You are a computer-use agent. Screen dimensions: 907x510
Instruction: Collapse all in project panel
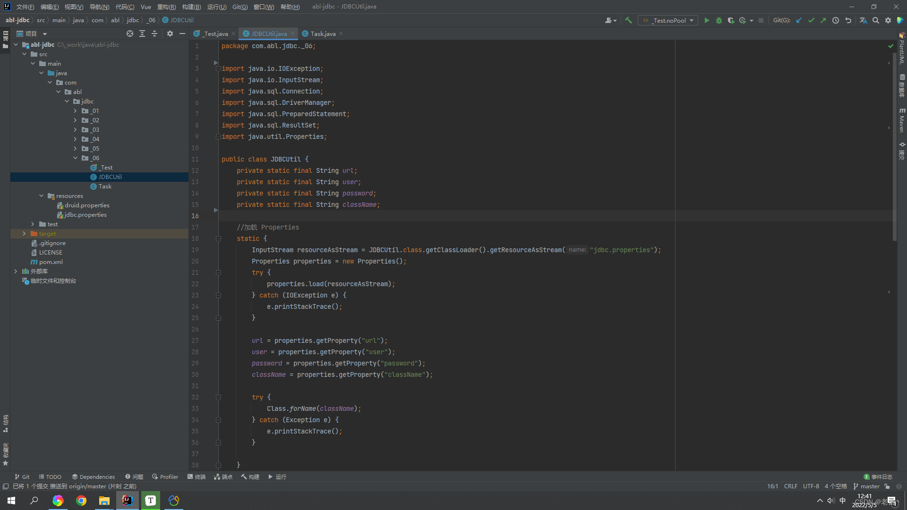click(154, 34)
